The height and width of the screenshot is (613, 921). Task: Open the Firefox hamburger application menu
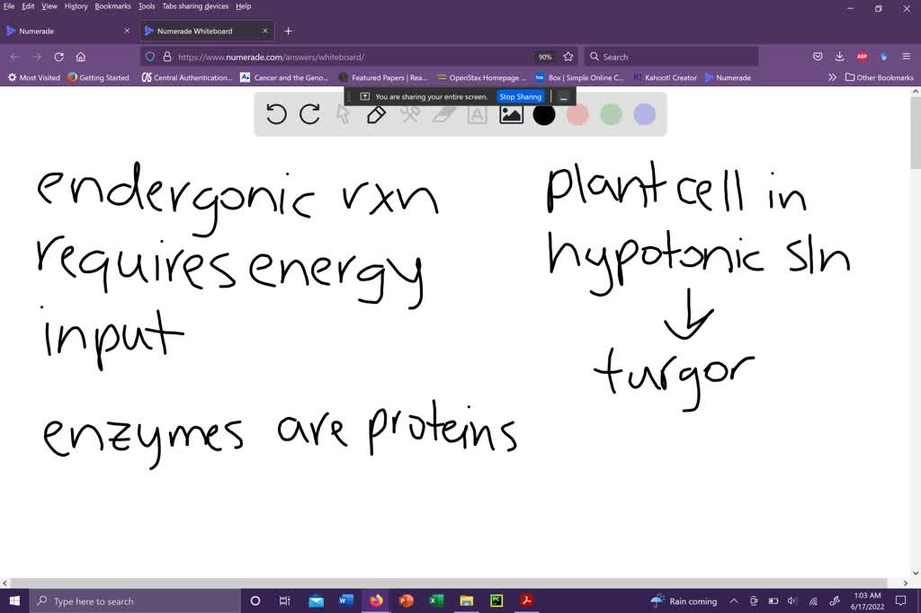tap(907, 57)
